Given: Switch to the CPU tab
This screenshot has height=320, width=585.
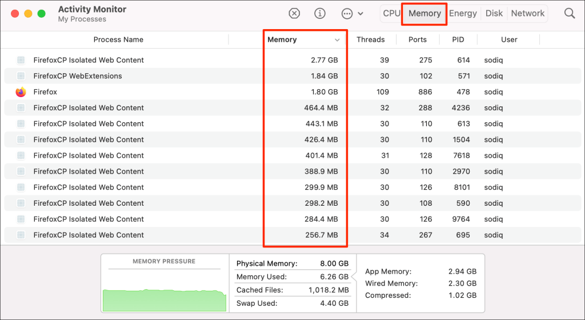Looking at the screenshot, I should coord(391,13).
